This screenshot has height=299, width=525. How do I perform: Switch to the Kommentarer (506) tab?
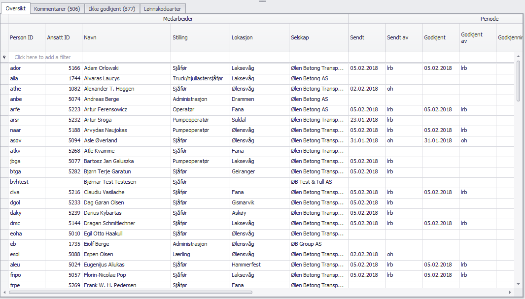click(57, 8)
